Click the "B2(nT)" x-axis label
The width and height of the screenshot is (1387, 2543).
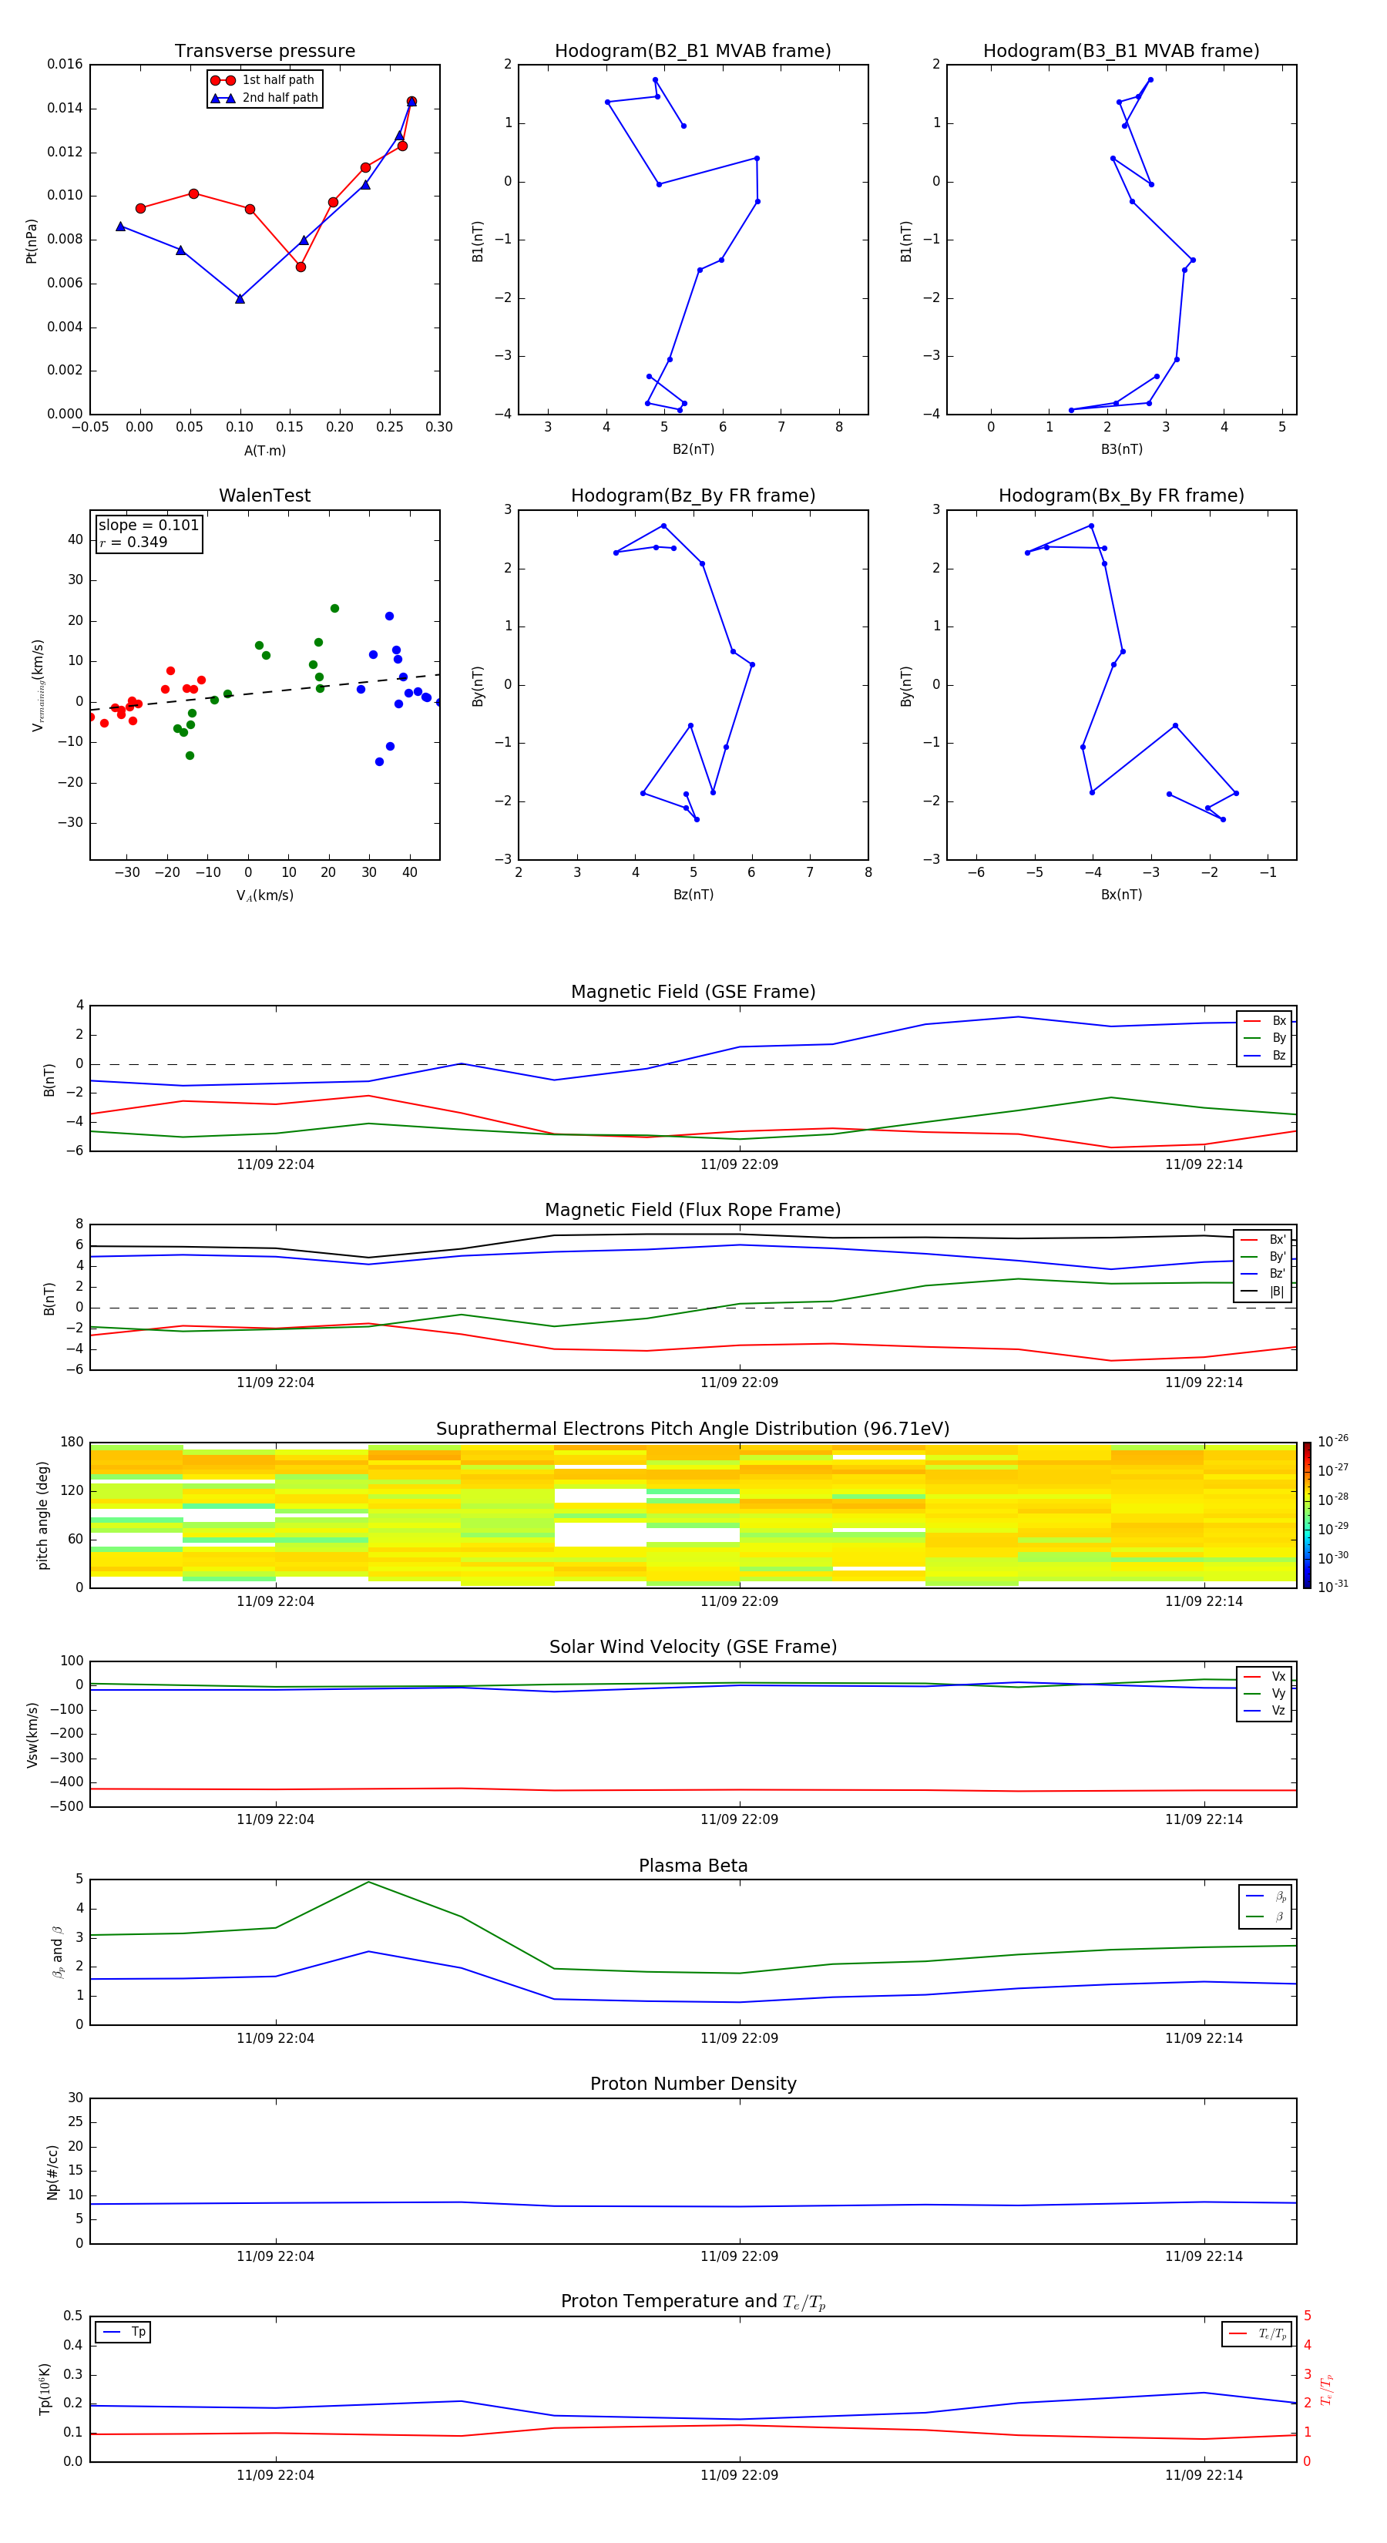693,449
